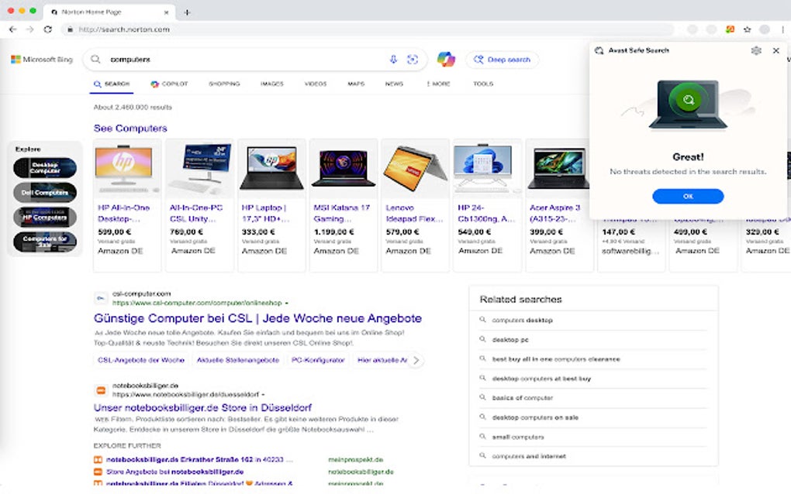
Task: Select the Desktop Computer explore thumbnail
Action: tap(45, 168)
